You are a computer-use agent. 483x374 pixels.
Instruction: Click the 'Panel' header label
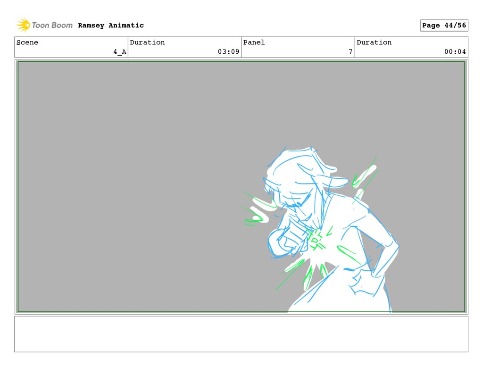coord(254,42)
